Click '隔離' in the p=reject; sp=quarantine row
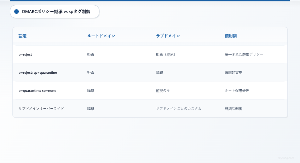 159,73
